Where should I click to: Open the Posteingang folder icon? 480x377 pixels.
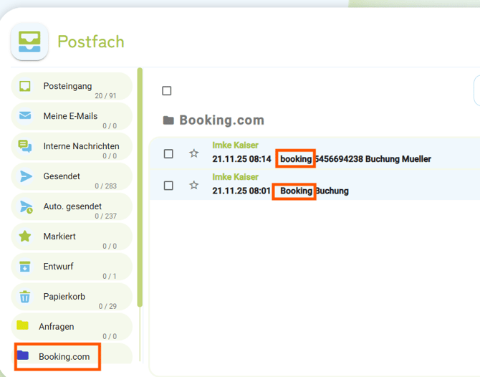pos(25,86)
